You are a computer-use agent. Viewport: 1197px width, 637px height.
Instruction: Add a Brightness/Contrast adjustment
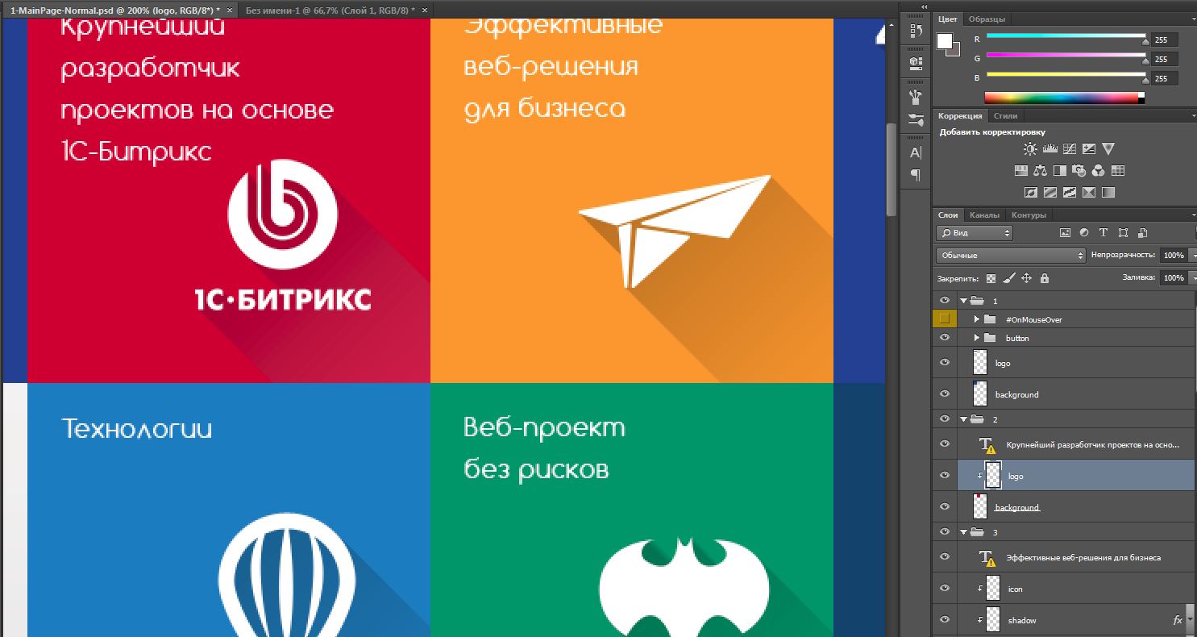coord(1030,149)
